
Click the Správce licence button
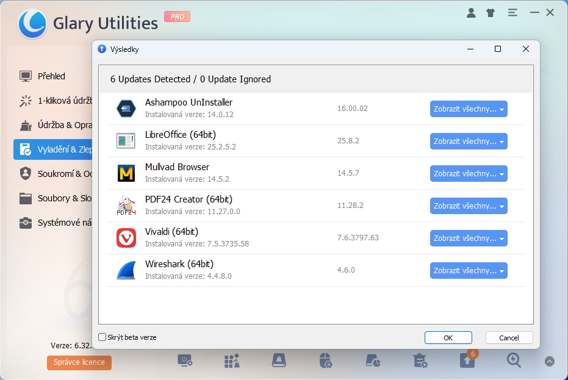(x=79, y=362)
